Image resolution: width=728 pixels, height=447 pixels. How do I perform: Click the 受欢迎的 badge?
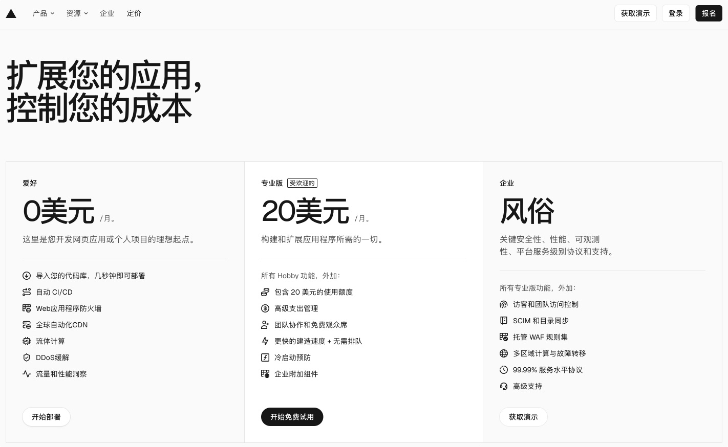(x=302, y=183)
